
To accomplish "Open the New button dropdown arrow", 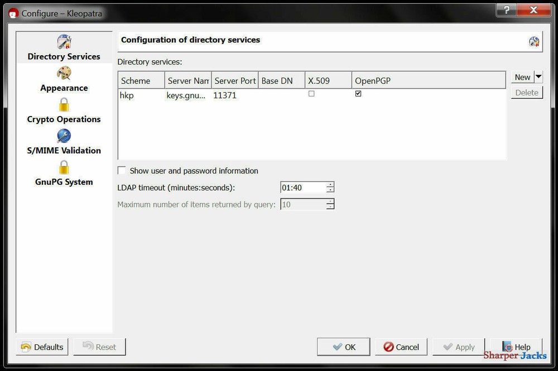I will tap(538, 77).
